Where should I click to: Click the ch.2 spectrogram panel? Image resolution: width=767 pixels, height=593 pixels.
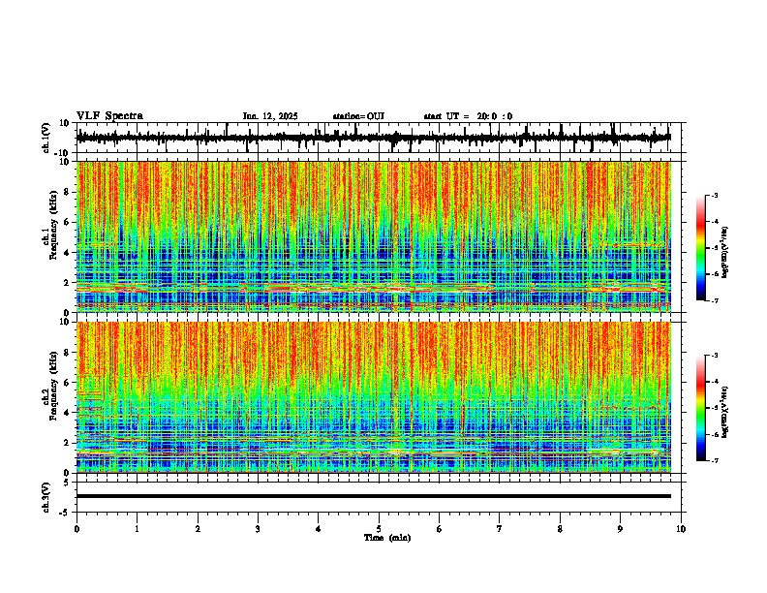pyautogui.click(x=374, y=397)
